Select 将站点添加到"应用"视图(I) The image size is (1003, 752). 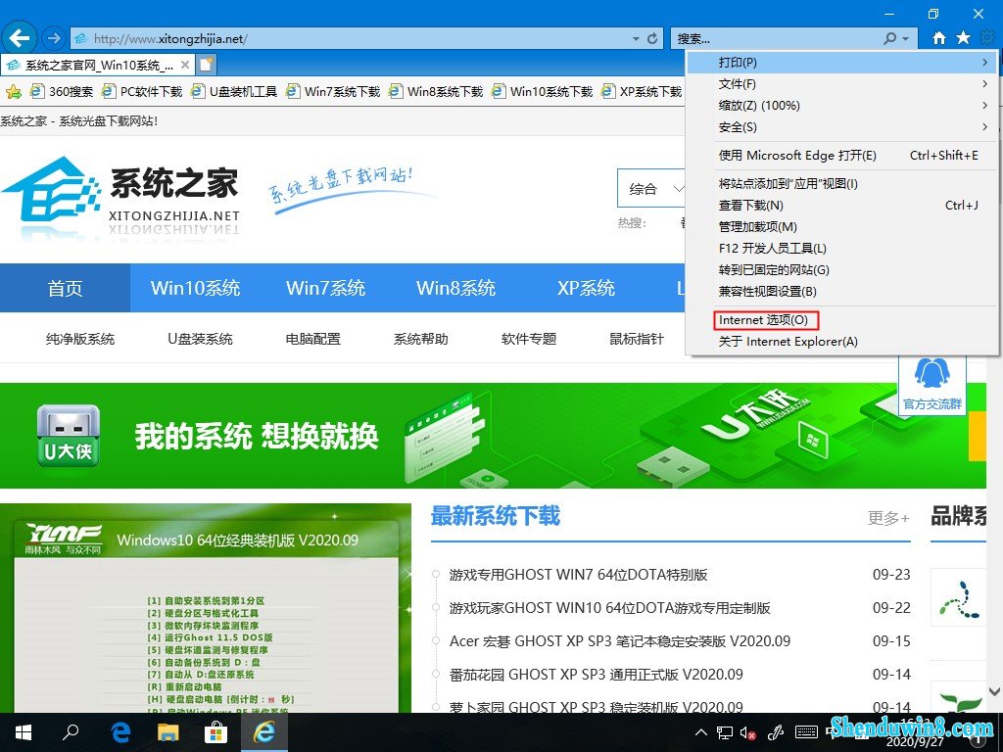click(x=841, y=183)
